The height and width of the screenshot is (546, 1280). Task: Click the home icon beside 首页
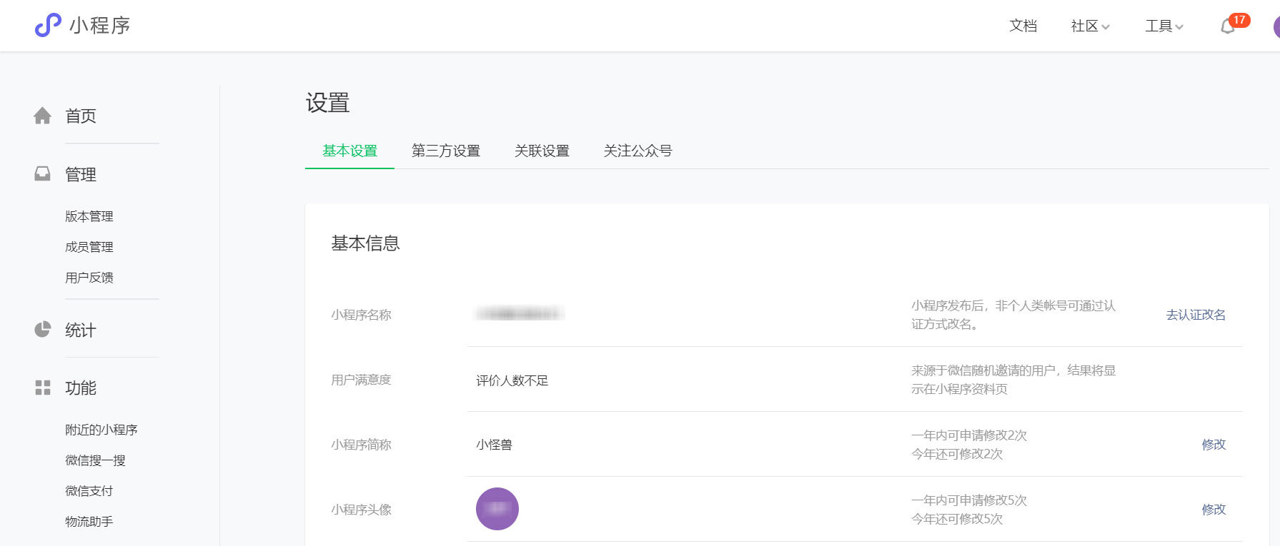tap(43, 116)
